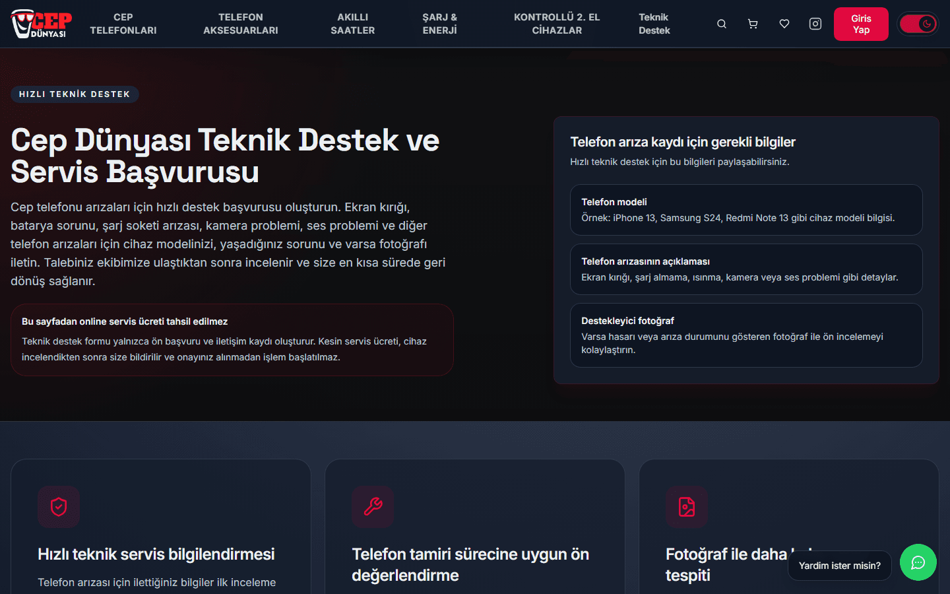
Task: Open Kontrollü 2. El Cihazlar menu
Action: coord(557,24)
